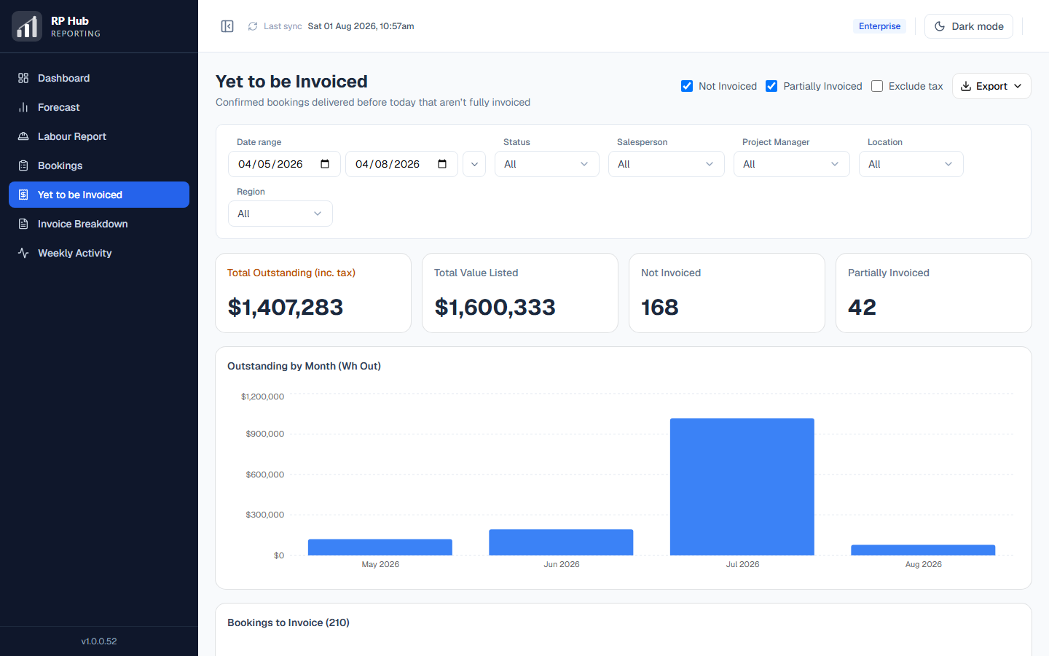Uncheck the Partially Invoiced checkbox
Viewport: 1049px width, 656px height.
[x=771, y=86]
